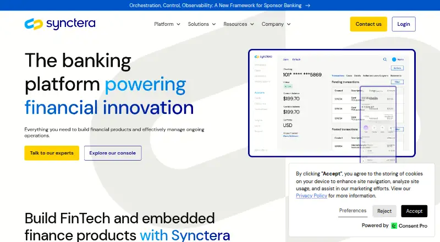Click the Consent Pro text link

413,226
